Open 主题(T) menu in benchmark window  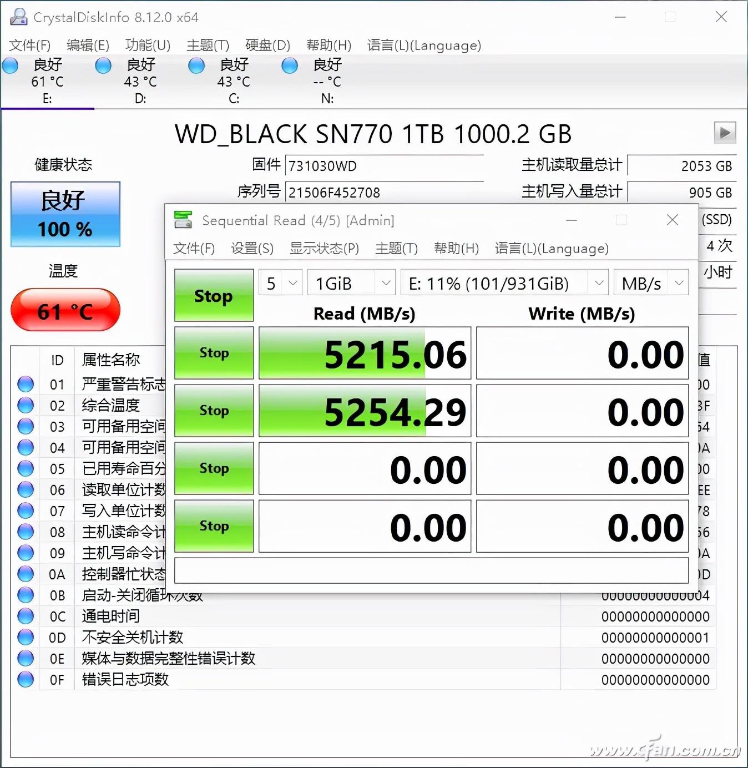click(396, 248)
